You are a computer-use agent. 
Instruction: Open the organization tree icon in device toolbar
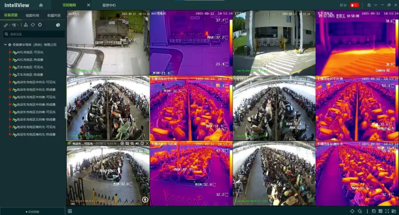[26, 25]
